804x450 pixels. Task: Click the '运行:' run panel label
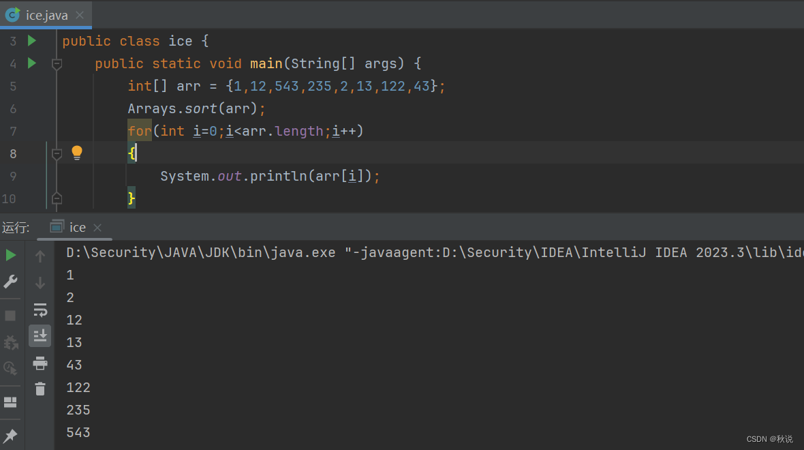16,227
